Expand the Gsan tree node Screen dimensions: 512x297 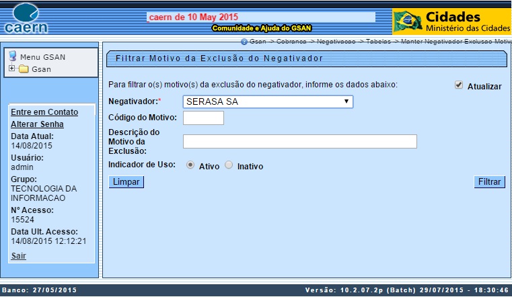point(11,69)
